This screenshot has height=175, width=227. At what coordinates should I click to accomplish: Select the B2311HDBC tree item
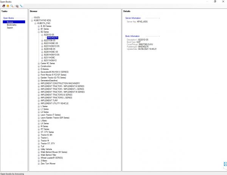tap(50, 57)
